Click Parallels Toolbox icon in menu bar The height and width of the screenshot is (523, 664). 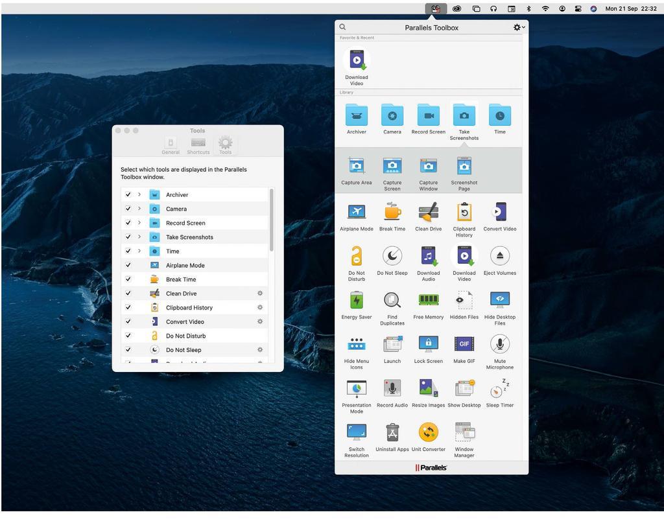click(436, 8)
